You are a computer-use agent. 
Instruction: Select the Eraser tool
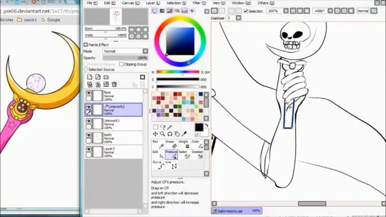pos(171,145)
